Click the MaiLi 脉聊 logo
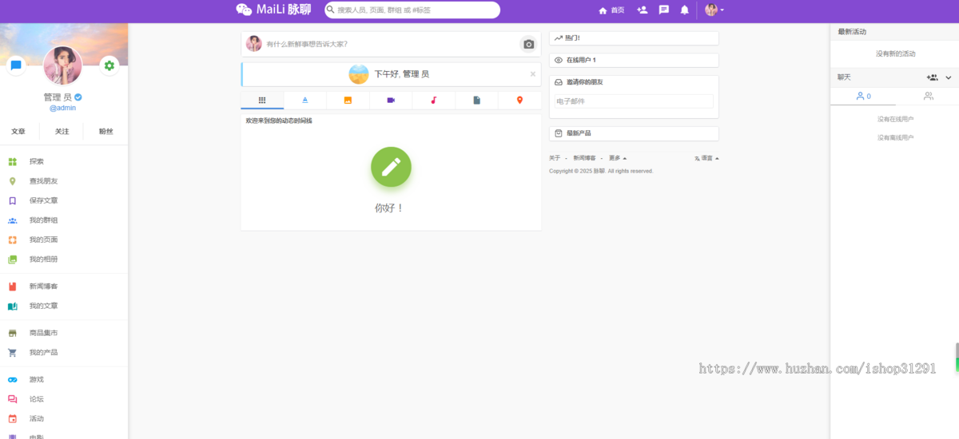The width and height of the screenshot is (959, 439). click(x=273, y=10)
